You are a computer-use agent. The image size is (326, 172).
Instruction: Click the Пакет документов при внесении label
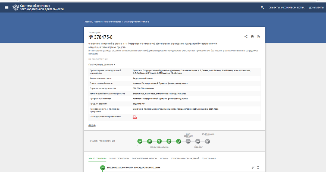pos(106,116)
